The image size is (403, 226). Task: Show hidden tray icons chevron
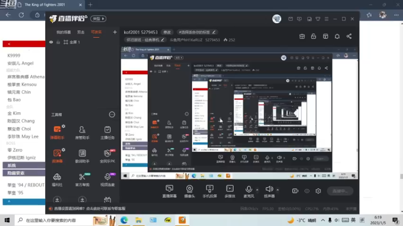click(x=323, y=220)
